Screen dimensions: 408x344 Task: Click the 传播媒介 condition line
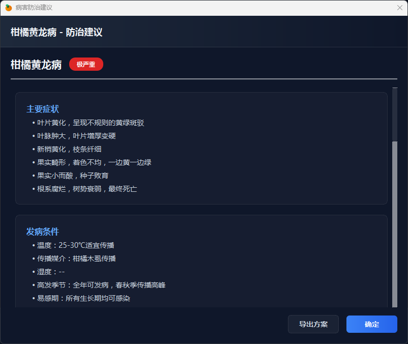[76, 258]
